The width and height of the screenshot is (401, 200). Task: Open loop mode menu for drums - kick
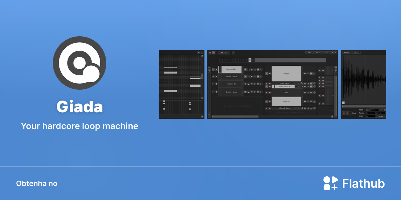point(248,69)
